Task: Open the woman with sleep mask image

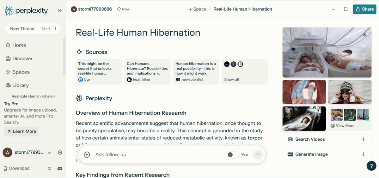Action: (x=350, y=92)
